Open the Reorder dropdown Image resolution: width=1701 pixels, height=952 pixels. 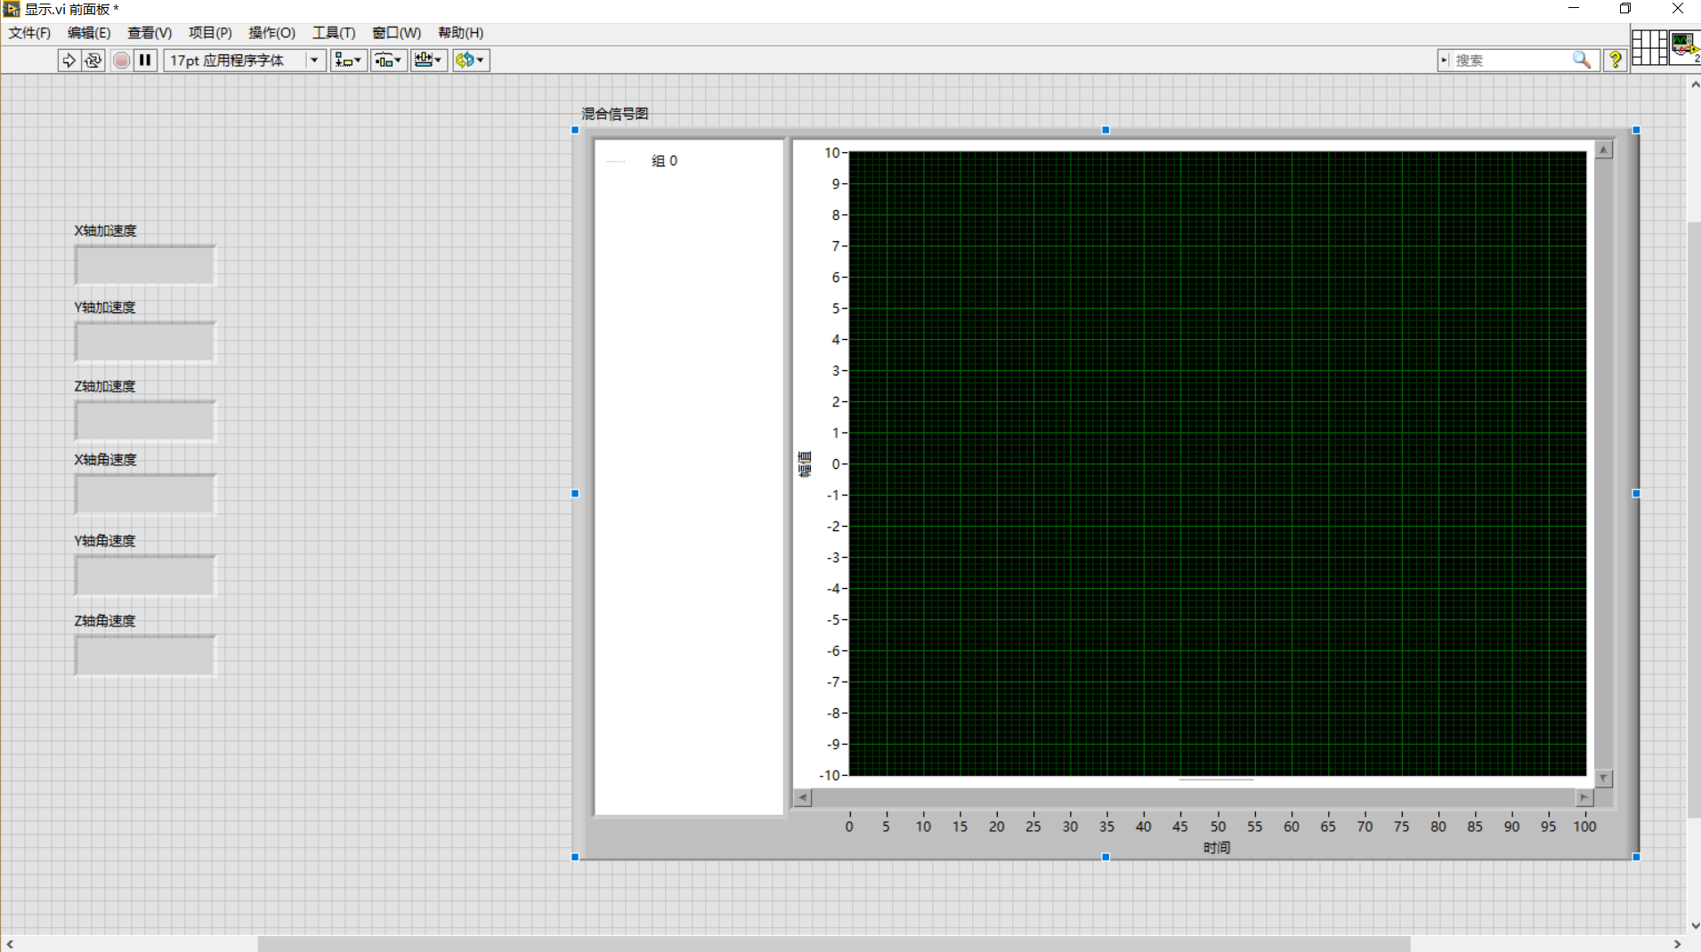point(471,61)
